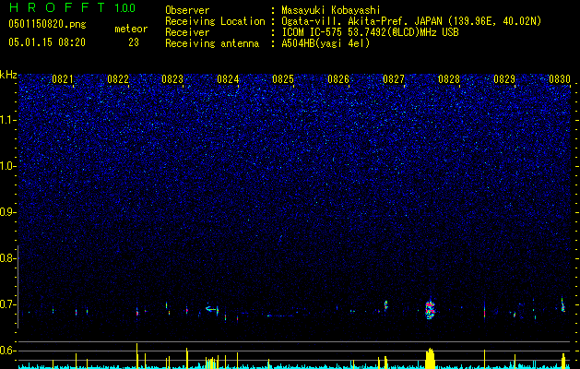Click the 0.7 kHz axis label
Screen dimensions: 580x369
tap(8, 304)
